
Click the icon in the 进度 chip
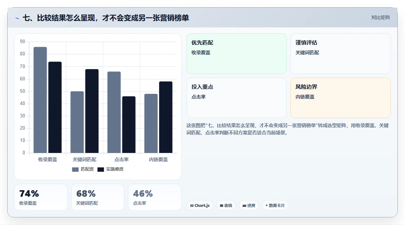(x=244, y=205)
